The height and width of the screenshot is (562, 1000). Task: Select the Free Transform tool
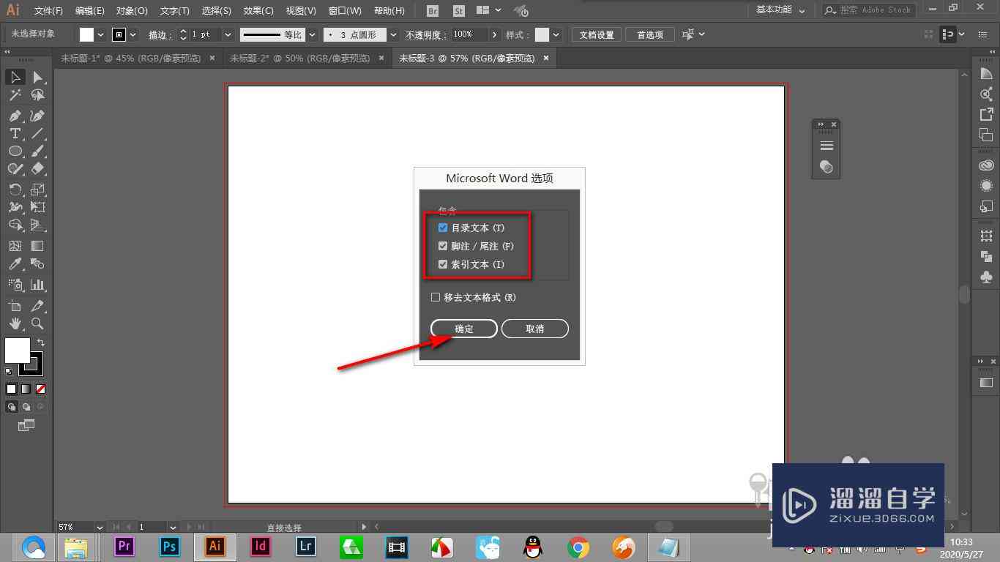coord(37,207)
